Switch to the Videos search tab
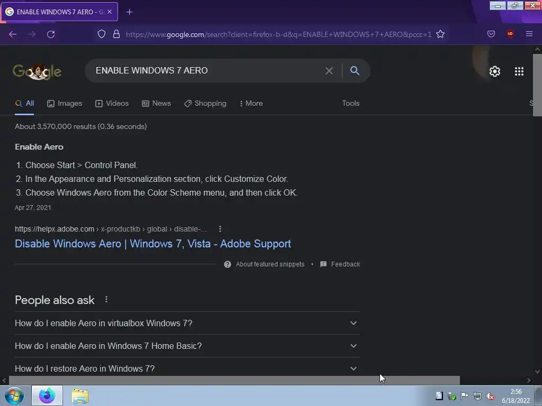542x406 pixels. tap(112, 103)
